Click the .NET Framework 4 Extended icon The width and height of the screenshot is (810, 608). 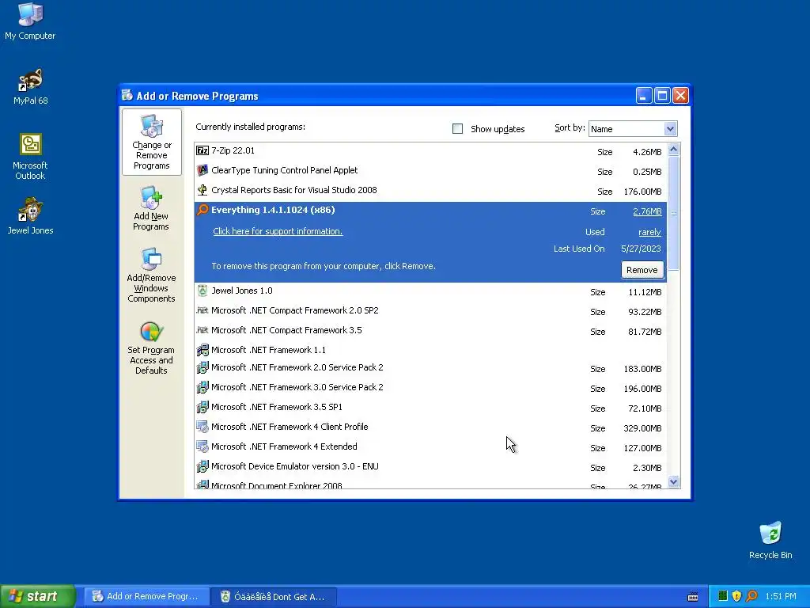click(202, 446)
